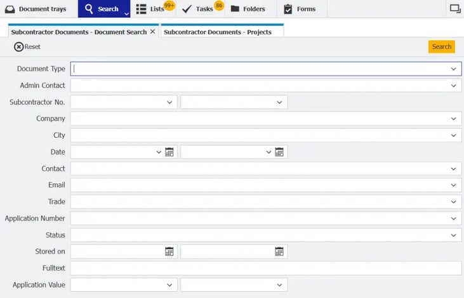This screenshot has height=298, width=464.
Task: Expand City dropdown
Action: (x=453, y=135)
